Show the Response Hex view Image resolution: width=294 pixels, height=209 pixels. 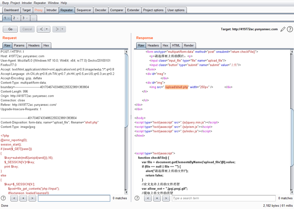click(x=166, y=45)
